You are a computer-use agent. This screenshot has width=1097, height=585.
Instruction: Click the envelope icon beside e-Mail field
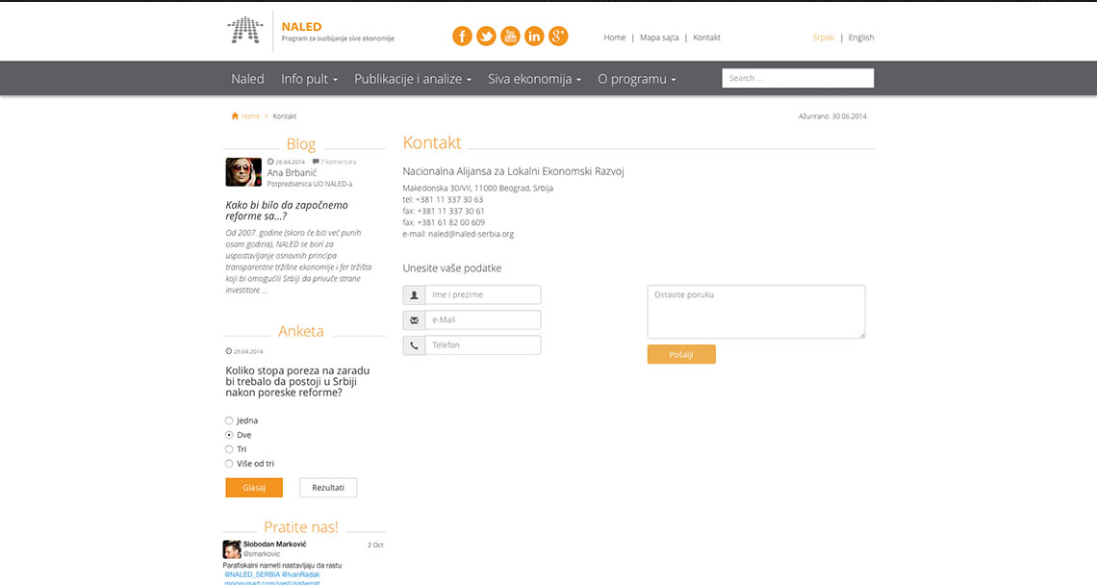(x=414, y=319)
